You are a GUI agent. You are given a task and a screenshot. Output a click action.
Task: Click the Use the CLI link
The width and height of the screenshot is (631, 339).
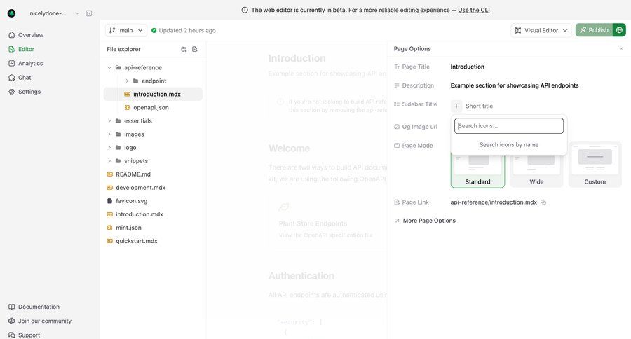click(x=474, y=10)
